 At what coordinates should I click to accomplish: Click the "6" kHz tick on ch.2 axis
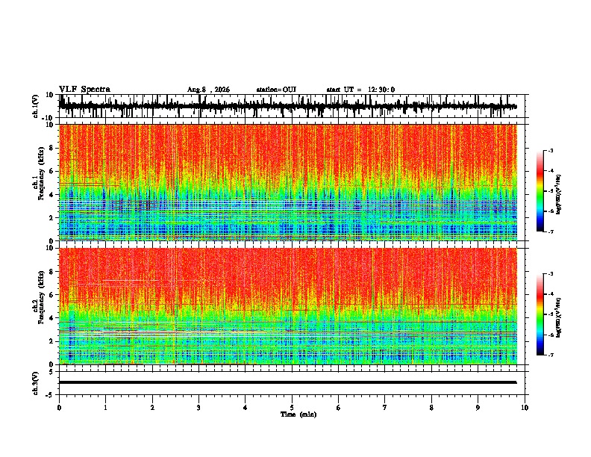point(52,294)
